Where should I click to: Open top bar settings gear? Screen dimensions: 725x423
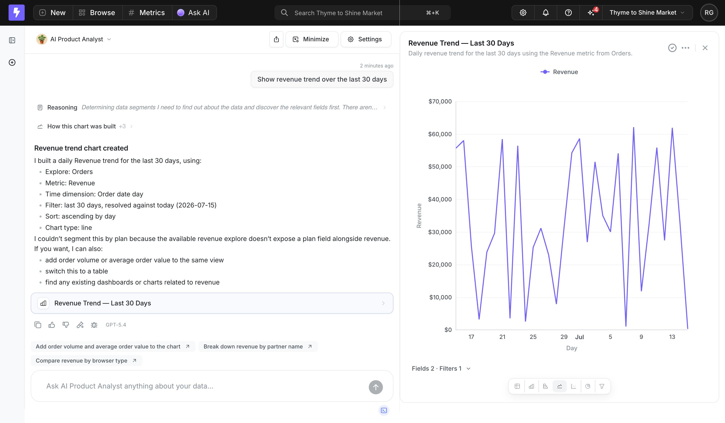pos(523,13)
